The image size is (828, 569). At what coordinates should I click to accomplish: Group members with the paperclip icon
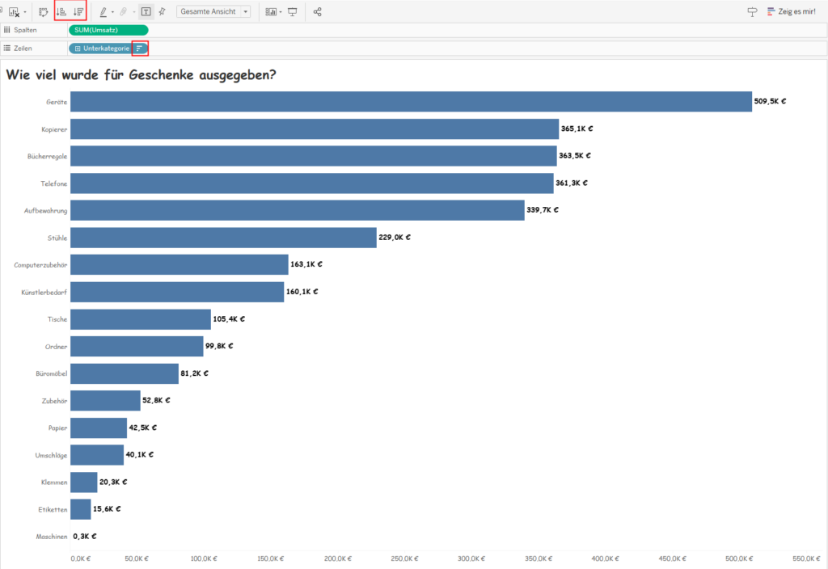tap(124, 11)
